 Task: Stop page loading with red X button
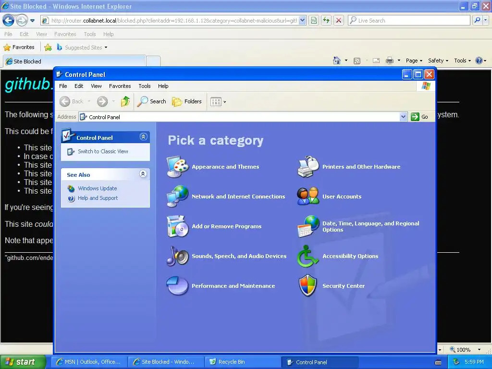pyautogui.click(x=339, y=21)
